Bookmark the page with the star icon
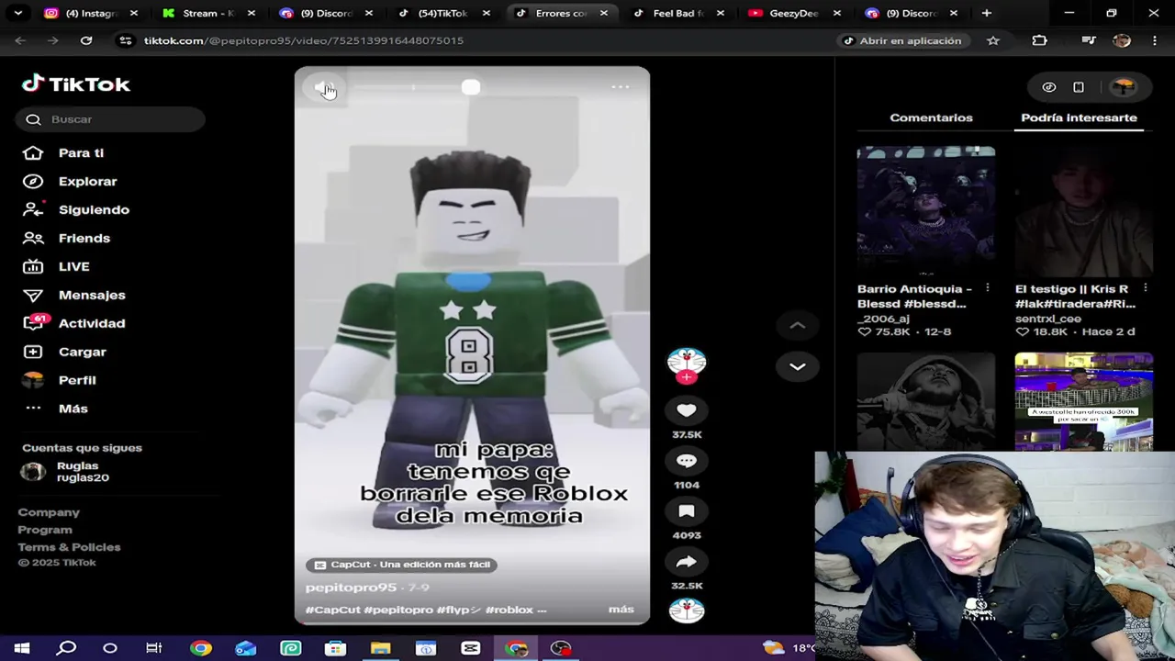The width and height of the screenshot is (1175, 661). click(x=992, y=40)
